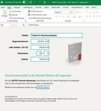Click the document protect icon in quick access
This screenshot has height=111, width=101.
[x=45, y=2]
